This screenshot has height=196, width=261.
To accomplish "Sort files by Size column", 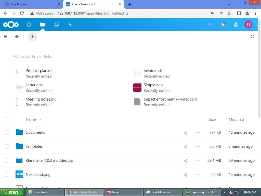I will tap(212, 119).
